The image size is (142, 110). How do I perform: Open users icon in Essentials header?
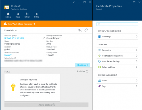click(80, 30)
